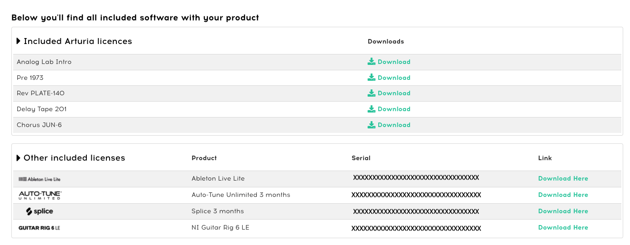The width and height of the screenshot is (630, 245).
Task: Click download icon for Delay Tape 201
Action: pyautogui.click(x=371, y=109)
